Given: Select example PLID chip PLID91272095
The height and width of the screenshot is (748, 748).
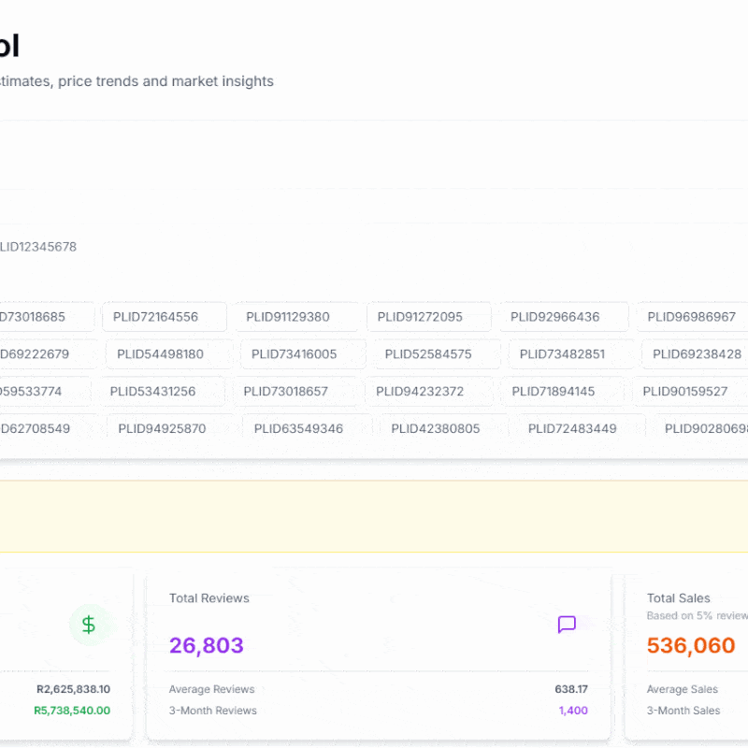Looking at the screenshot, I should pyautogui.click(x=429, y=317).
